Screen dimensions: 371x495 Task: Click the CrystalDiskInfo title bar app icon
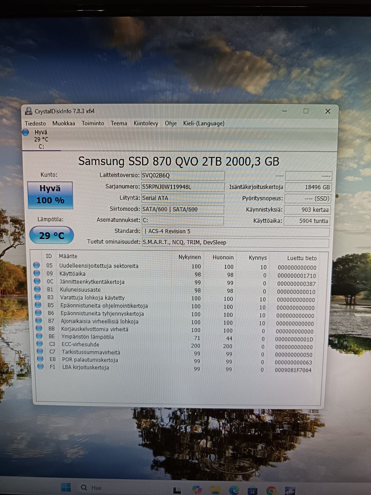point(29,111)
